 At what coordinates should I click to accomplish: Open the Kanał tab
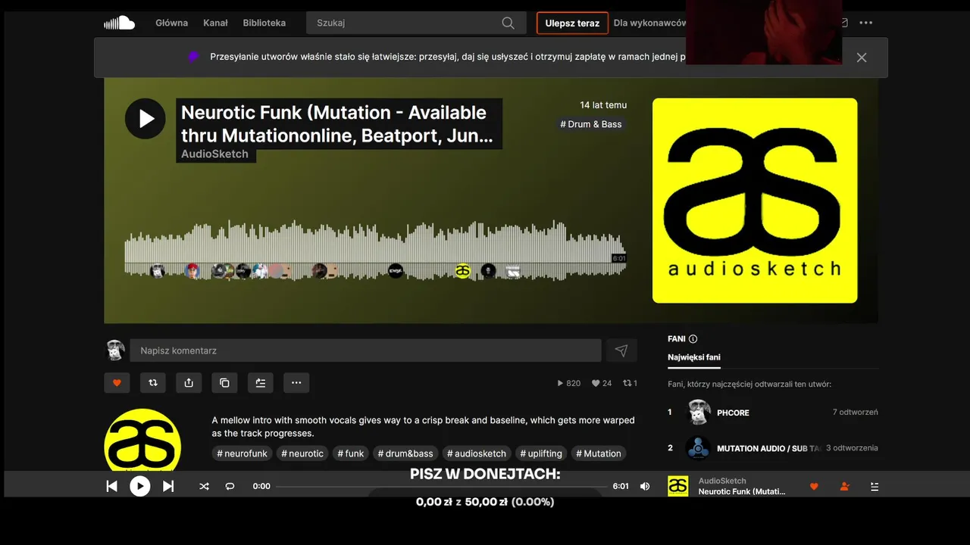coord(215,23)
